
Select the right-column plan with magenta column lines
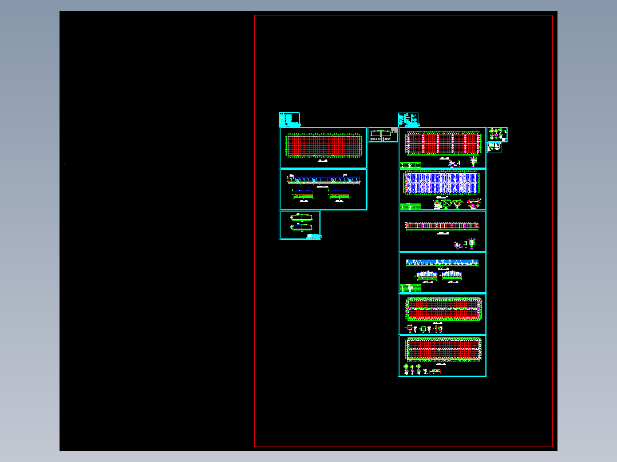(442, 148)
